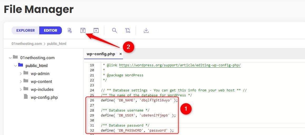
Task: Click the wp-includes folder icon
Action: (x=26, y=89)
